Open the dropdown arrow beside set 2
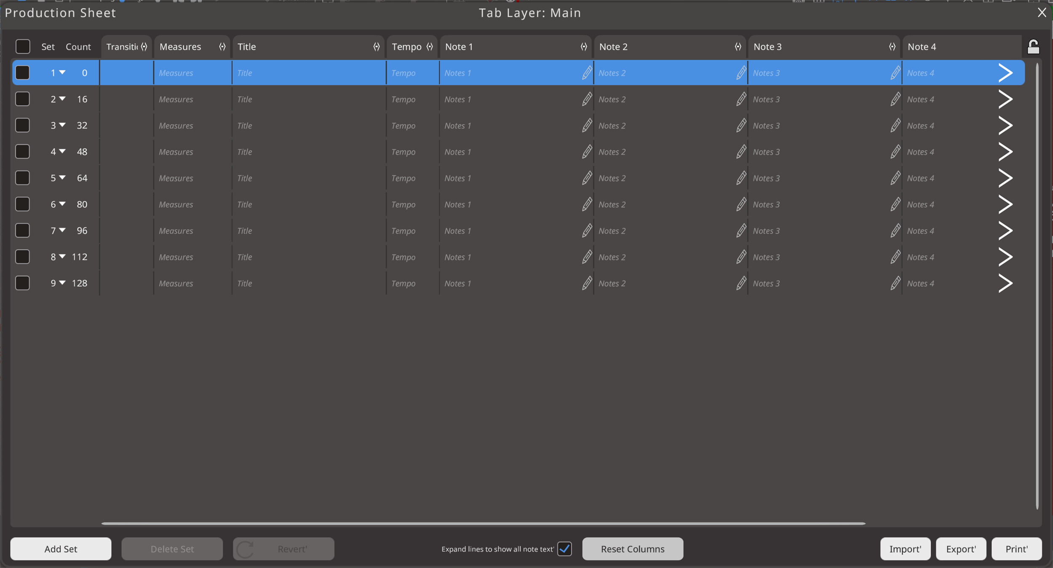Screen dimensions: 1053x568 tap(62, 99)
